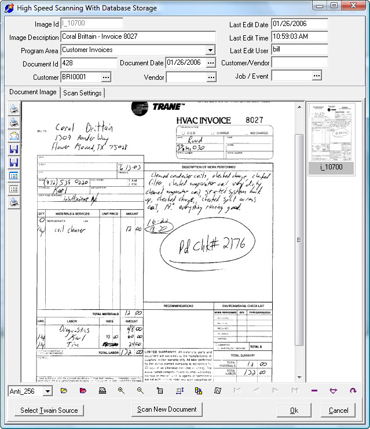Click the upper floppy disk save icon
This screenshot has height=429, width=370.
pos(14,149)
